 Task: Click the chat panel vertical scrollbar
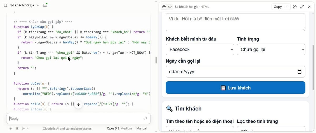156,60
